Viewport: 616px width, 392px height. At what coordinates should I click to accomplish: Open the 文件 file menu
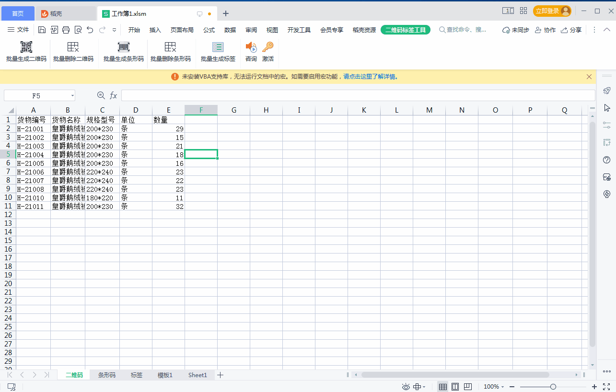click(18, 30)
